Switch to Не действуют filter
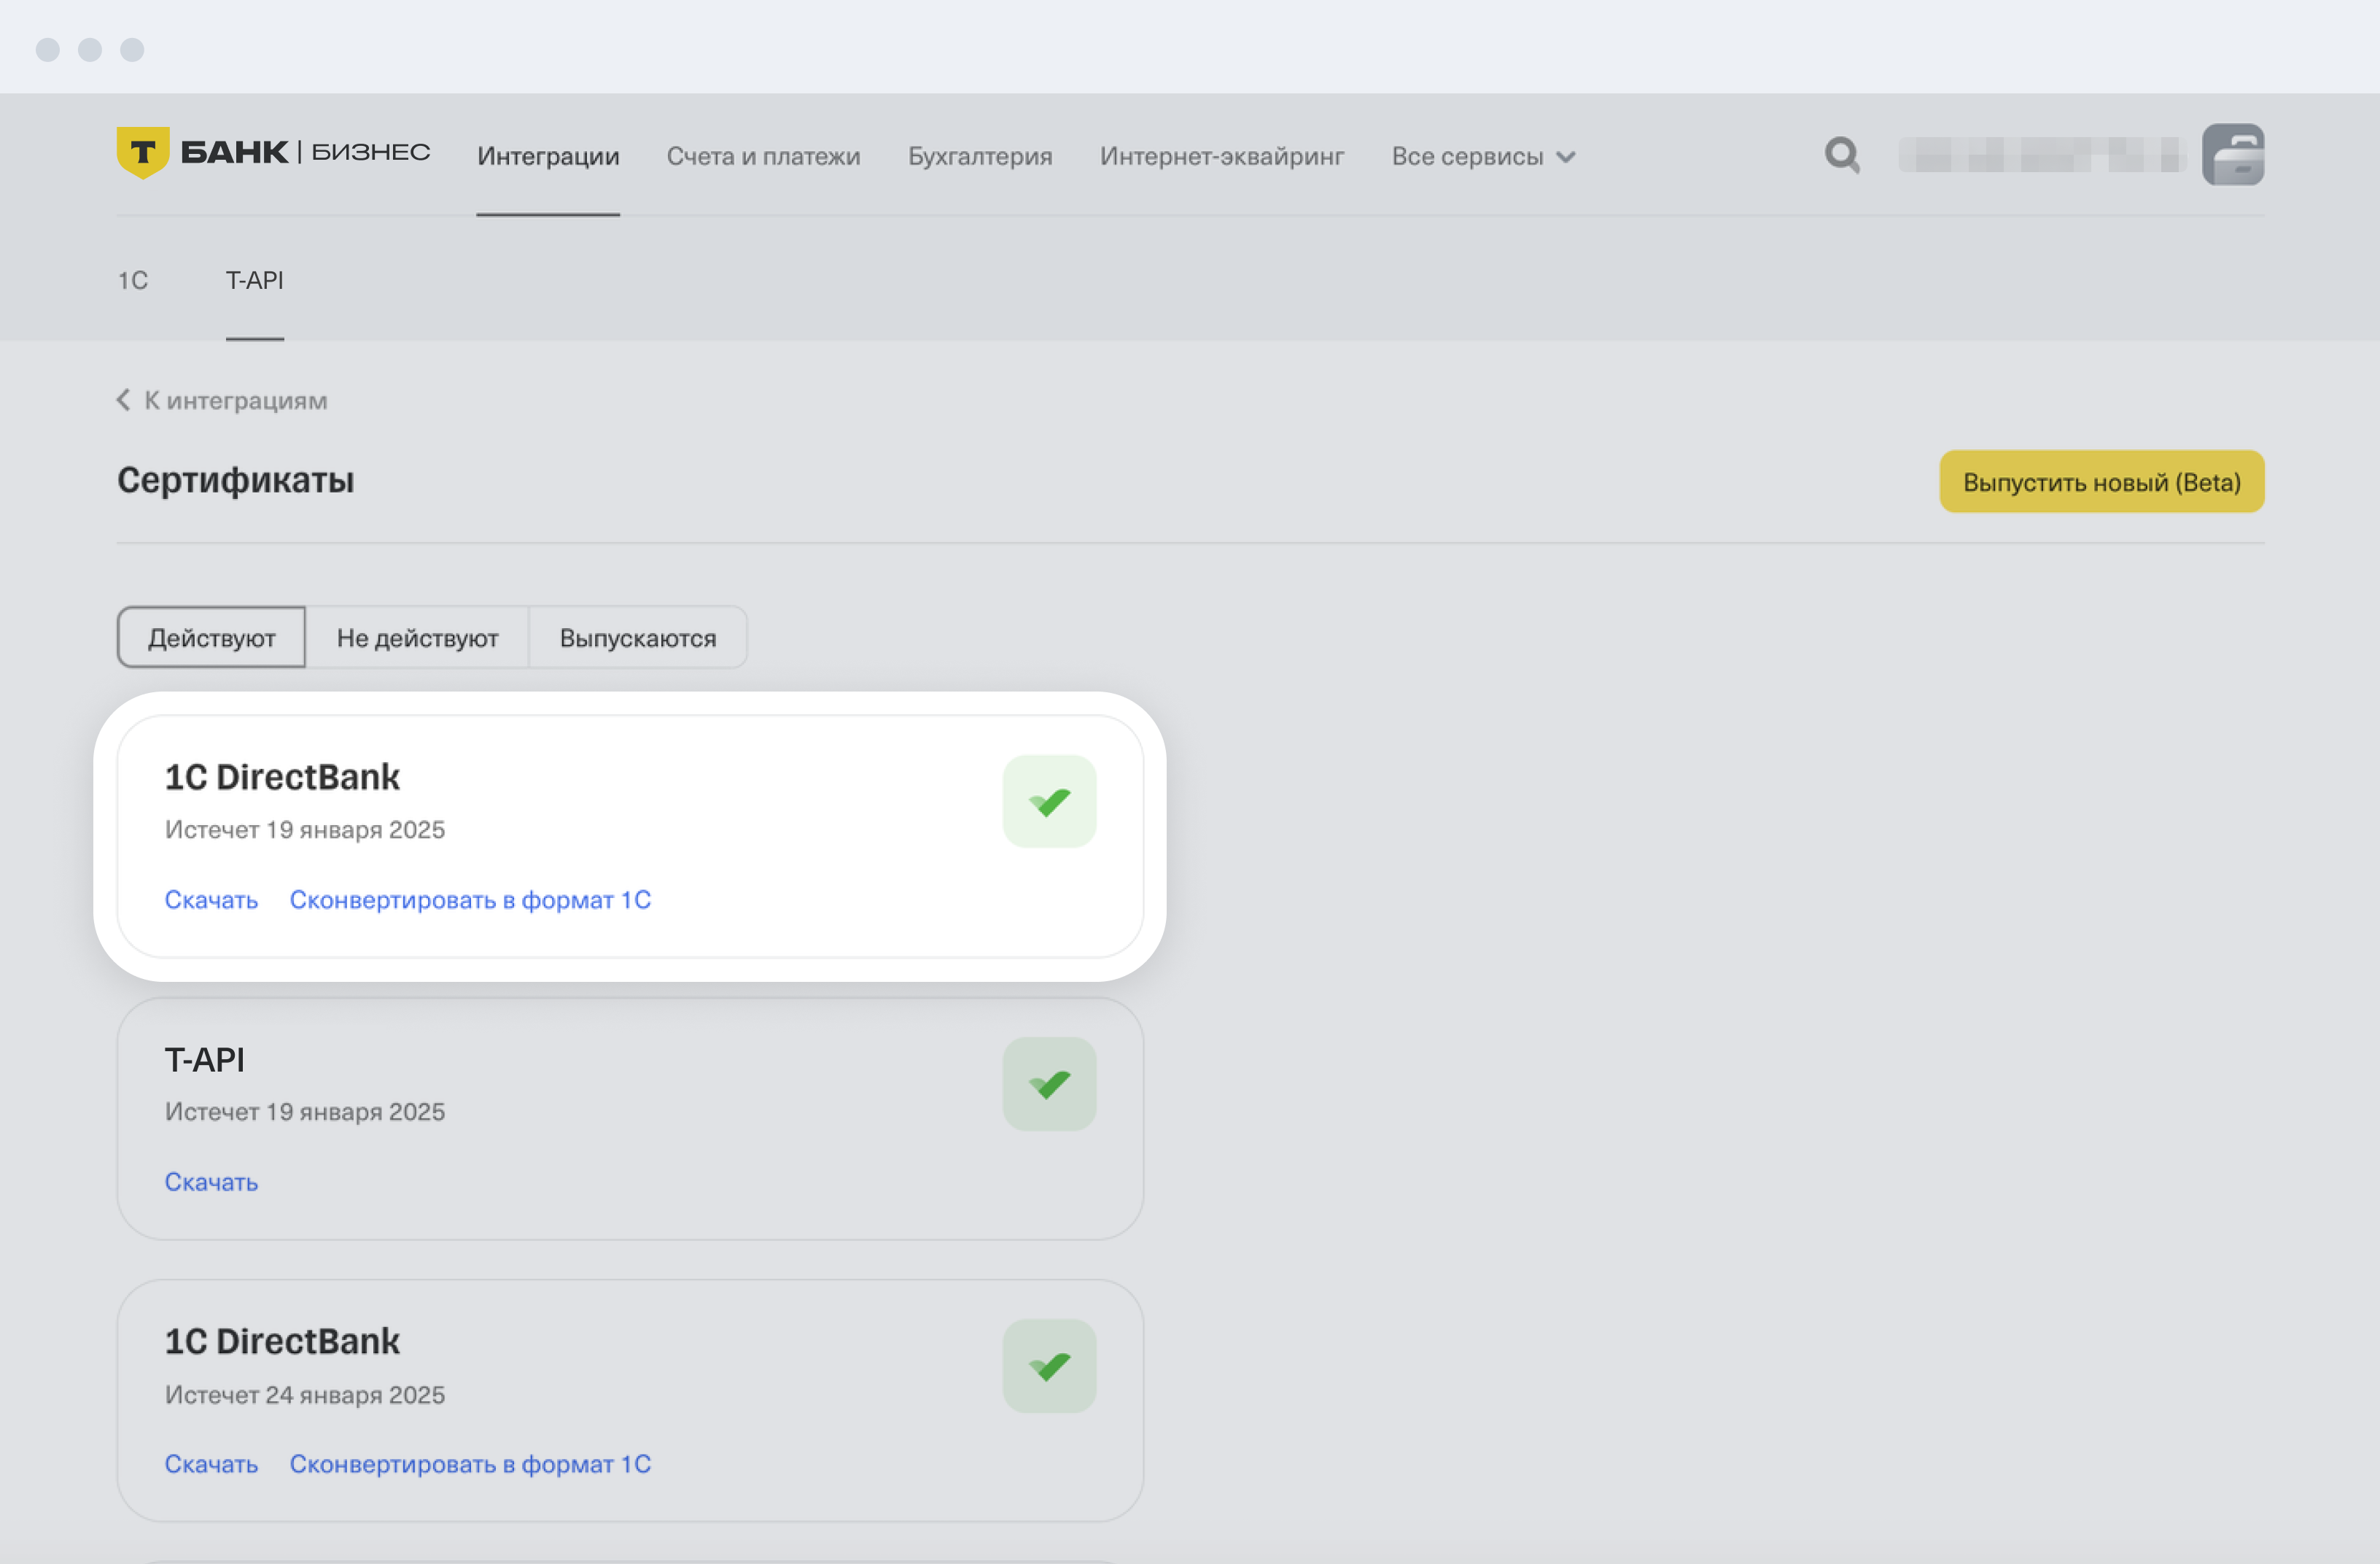Screen dimensions: 2380x1564 [x=417, y=638]
